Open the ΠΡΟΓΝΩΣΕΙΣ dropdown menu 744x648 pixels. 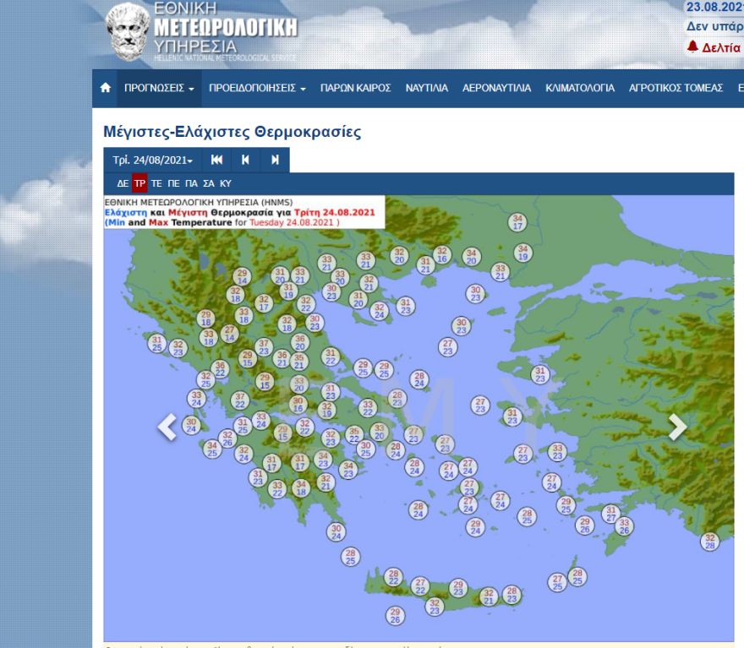coord(159,88)
